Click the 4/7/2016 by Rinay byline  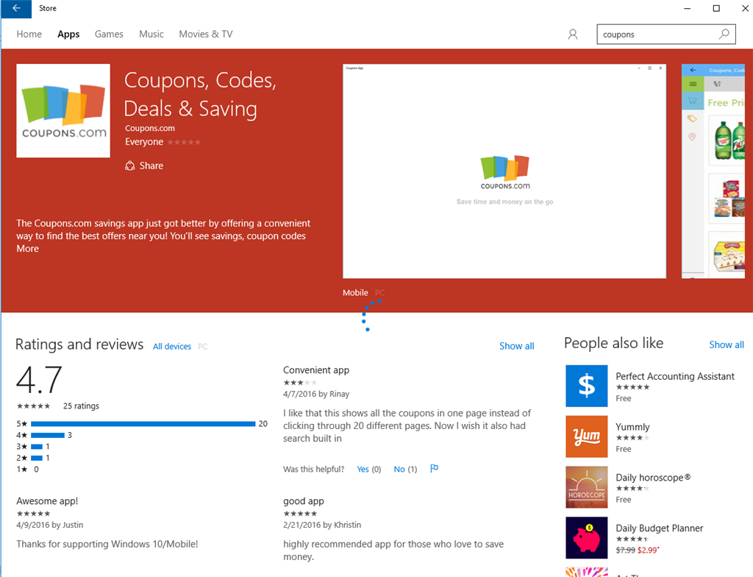click(x=316, y=394)
